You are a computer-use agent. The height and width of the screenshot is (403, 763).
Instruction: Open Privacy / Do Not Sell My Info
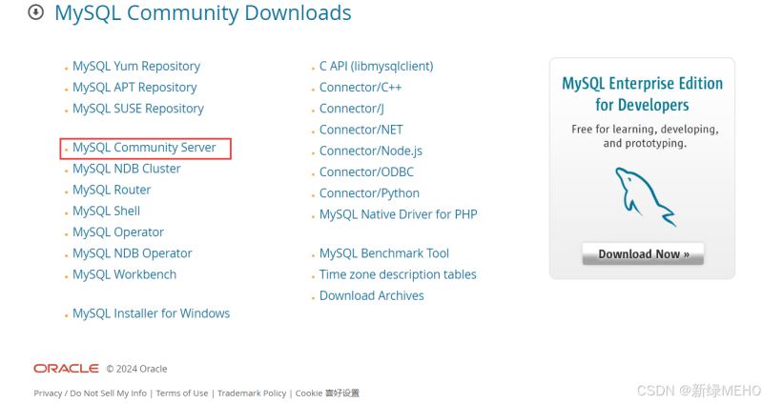click(90, 393)
